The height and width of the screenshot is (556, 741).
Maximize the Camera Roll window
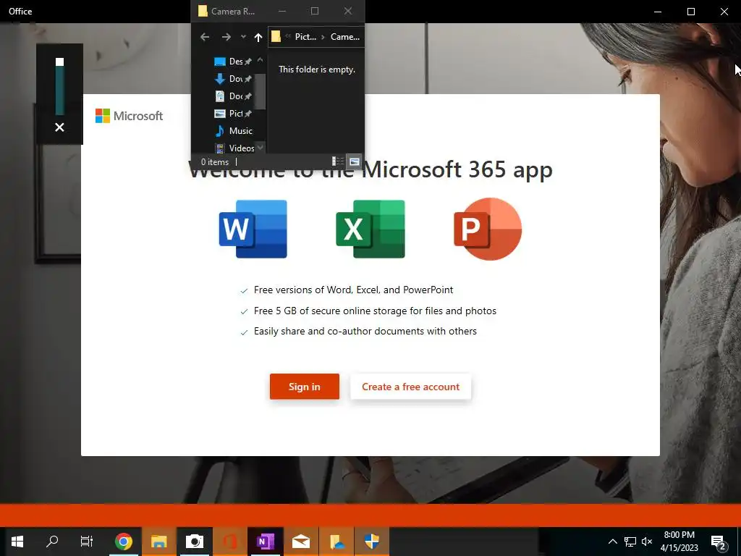tap(315, 11)
